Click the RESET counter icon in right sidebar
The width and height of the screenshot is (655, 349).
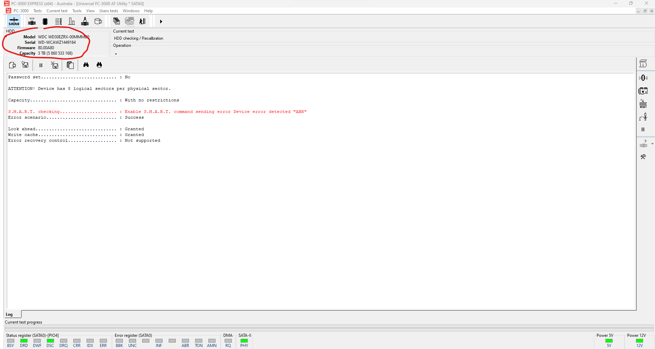643,104
